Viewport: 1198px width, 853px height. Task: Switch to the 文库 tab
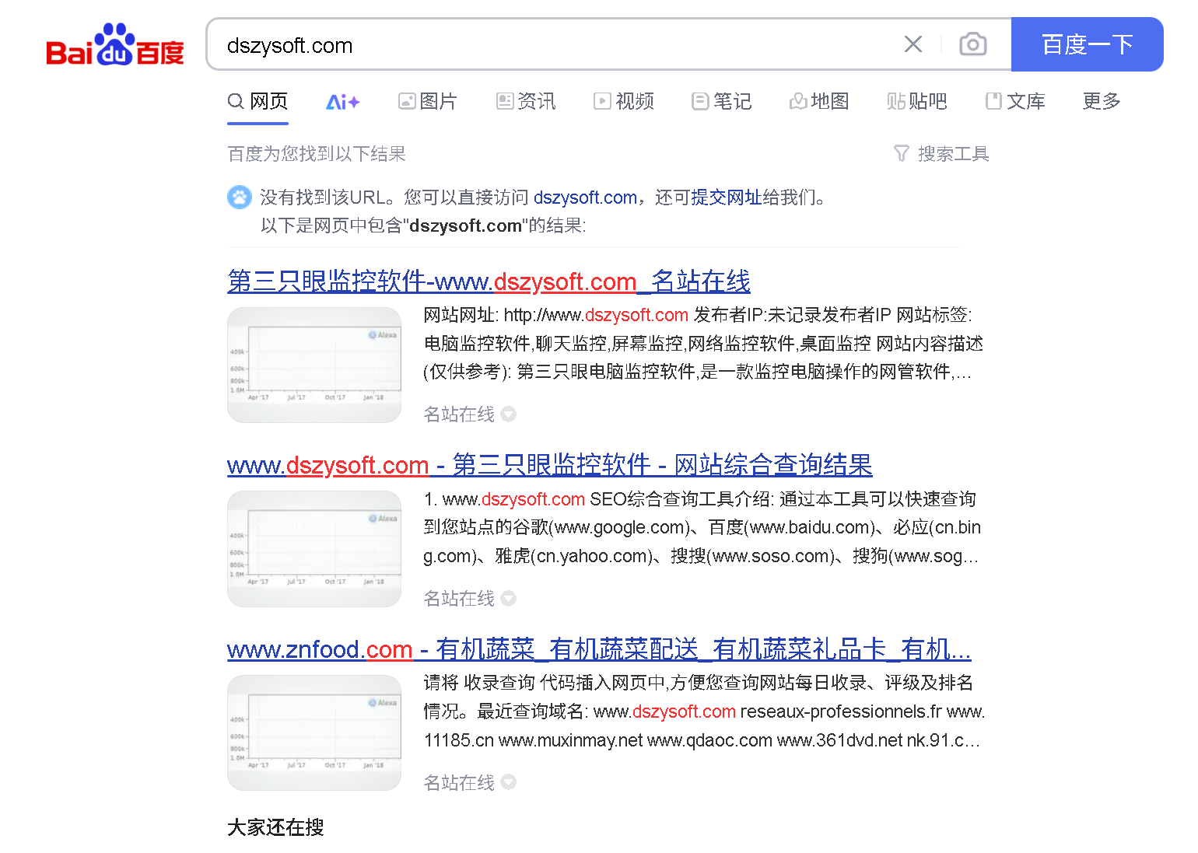[1015, 101]
